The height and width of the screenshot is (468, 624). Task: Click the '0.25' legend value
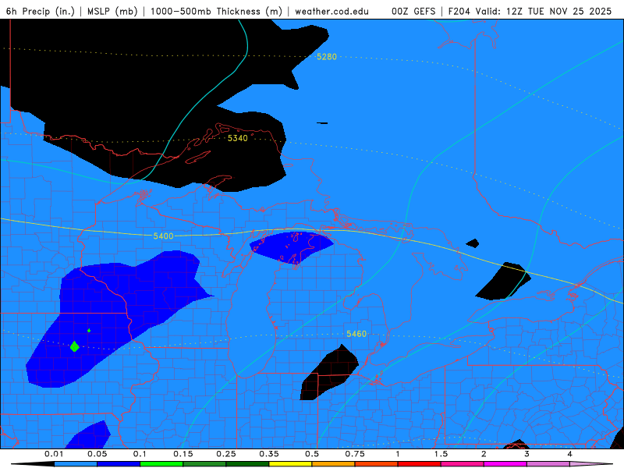pyautogui.click(x=226, y=454)
